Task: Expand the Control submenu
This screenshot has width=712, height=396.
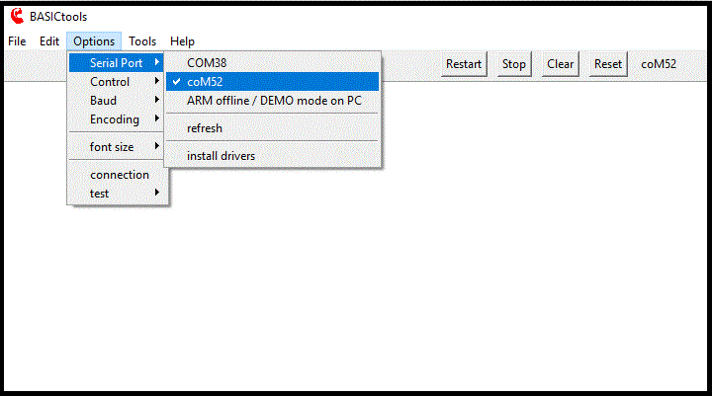Action: click(x=110, y=82)
